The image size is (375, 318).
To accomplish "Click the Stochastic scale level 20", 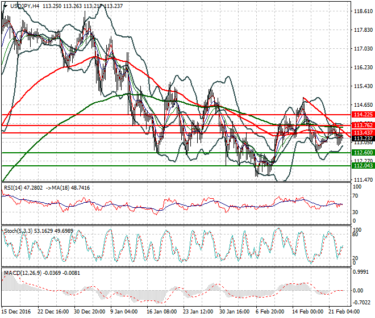I will tap(356, 258).
